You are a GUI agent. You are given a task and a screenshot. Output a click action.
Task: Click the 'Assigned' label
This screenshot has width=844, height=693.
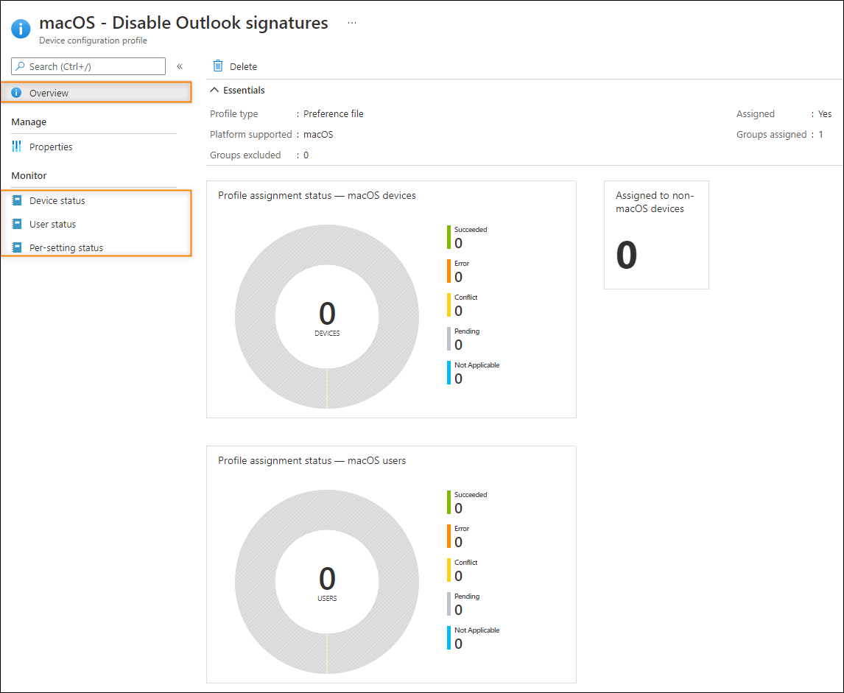point(755,113)
